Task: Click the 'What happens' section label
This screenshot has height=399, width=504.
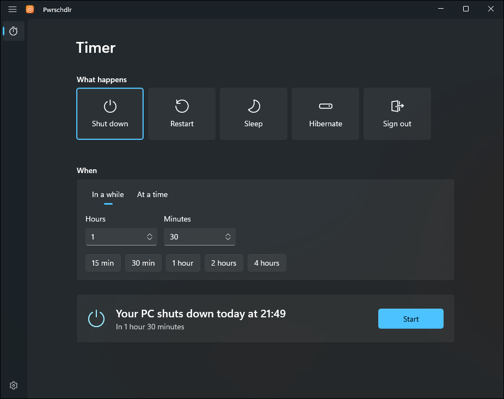Action: point(102,79)
